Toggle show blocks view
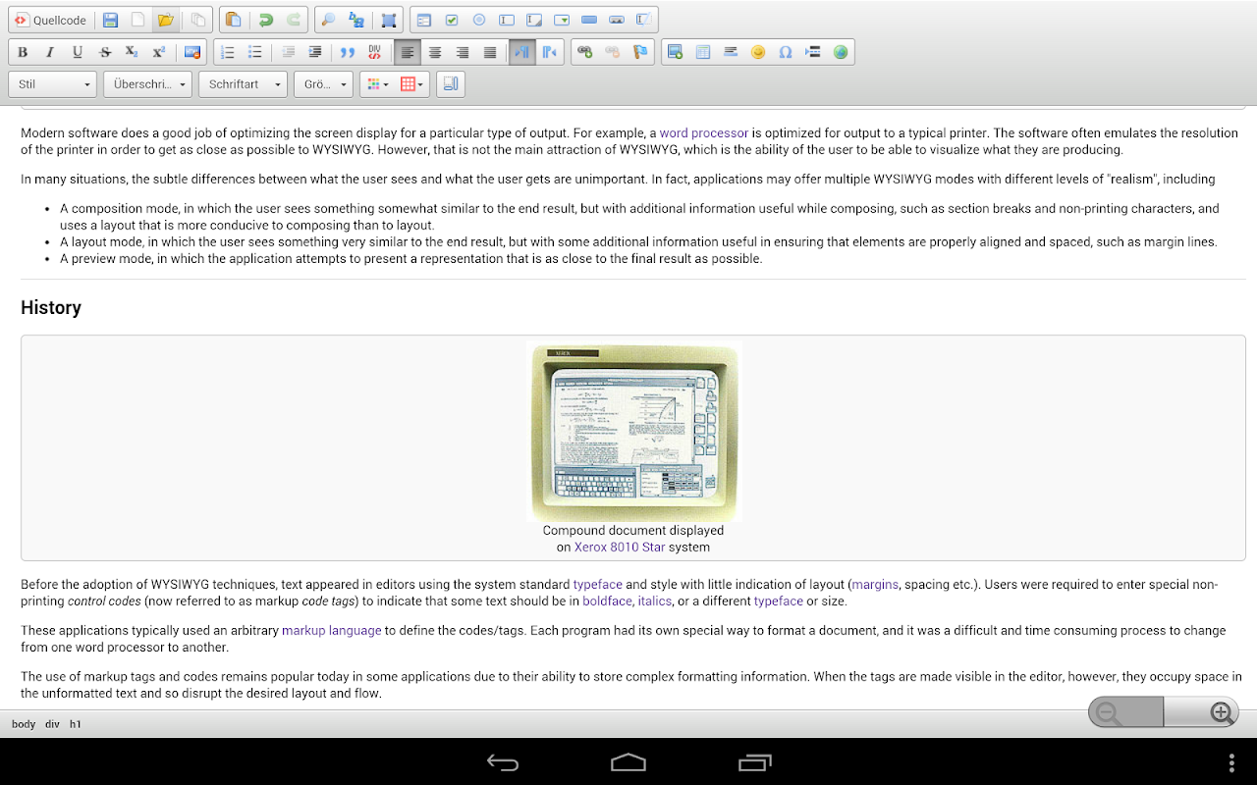 (451, 84)
